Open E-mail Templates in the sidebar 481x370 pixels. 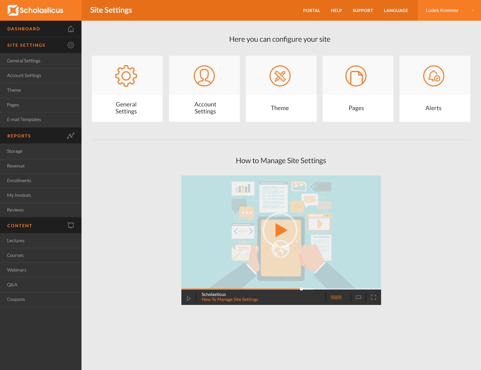point(24,119)
